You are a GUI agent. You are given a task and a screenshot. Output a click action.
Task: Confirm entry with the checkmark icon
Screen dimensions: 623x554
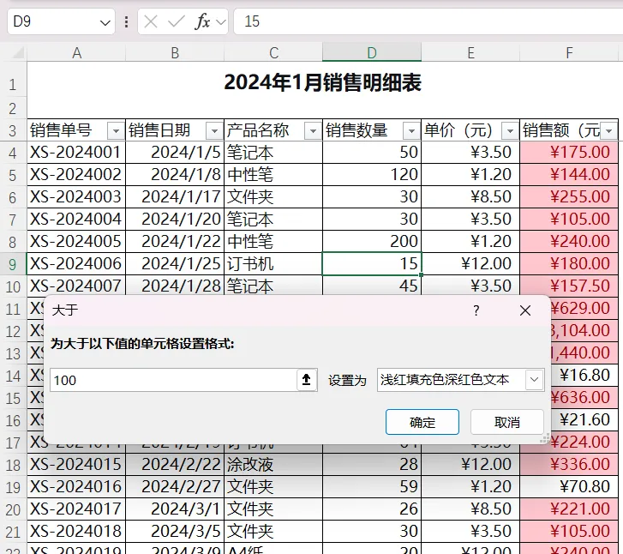pos(177,21)
